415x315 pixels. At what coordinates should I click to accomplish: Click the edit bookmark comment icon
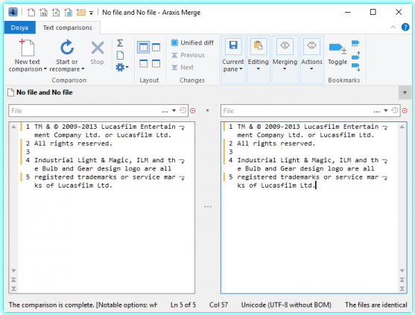point(355,43)
